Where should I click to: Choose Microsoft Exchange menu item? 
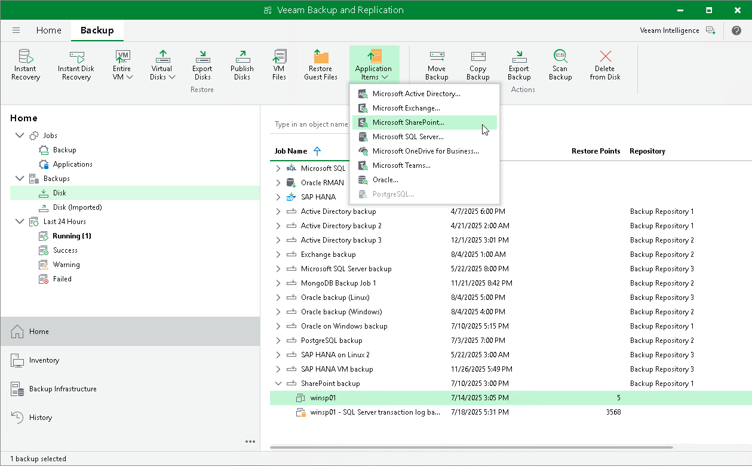coord(425,108)
